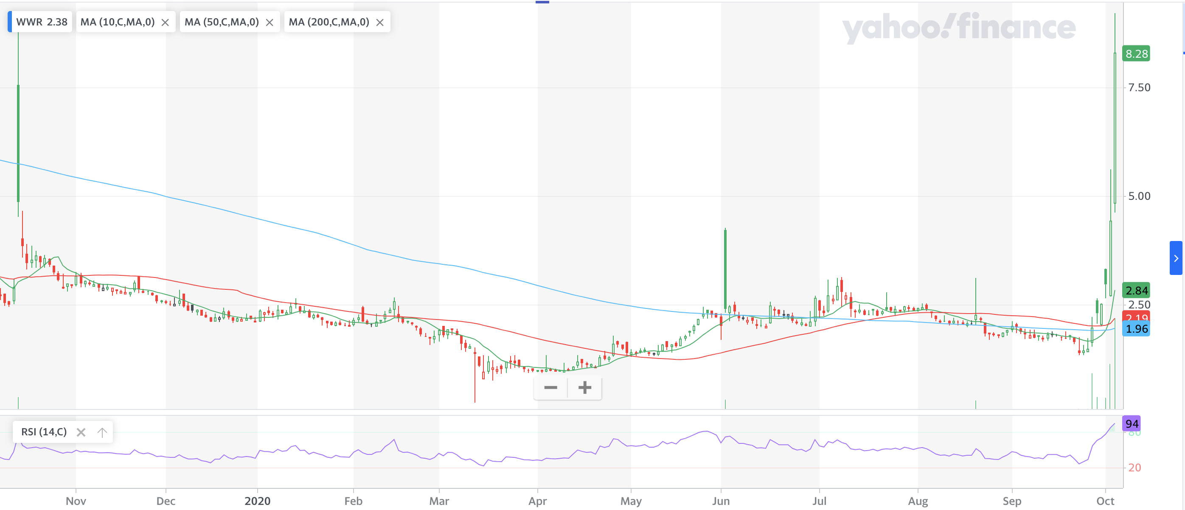Remove the MA (10,C,MA,0) indicator
The width and height of the screenshot is (1185, 510).
(x=165, y=22)
